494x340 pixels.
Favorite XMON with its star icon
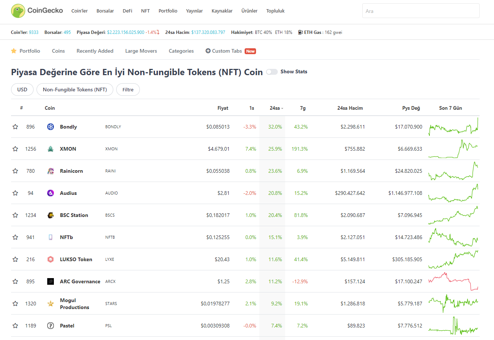coord(15,149)
